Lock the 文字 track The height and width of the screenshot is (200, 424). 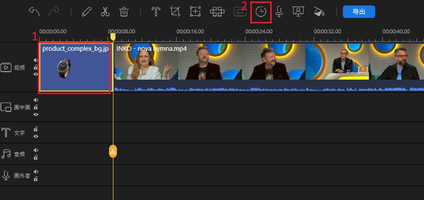pyautogui.click(x=36, y=129)
